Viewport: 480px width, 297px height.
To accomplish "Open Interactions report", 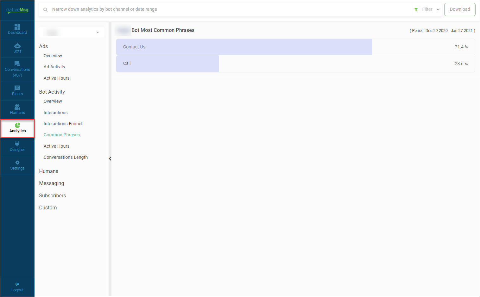I will click(x=56, y=113).
